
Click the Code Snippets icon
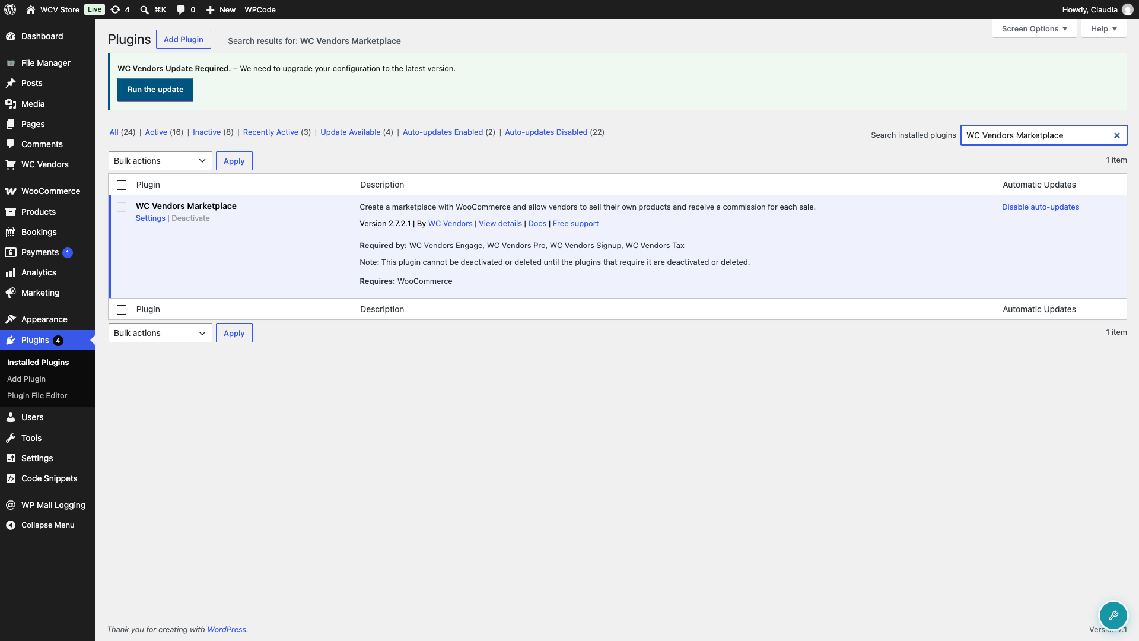pyautogui.click(x=11, y=478)
